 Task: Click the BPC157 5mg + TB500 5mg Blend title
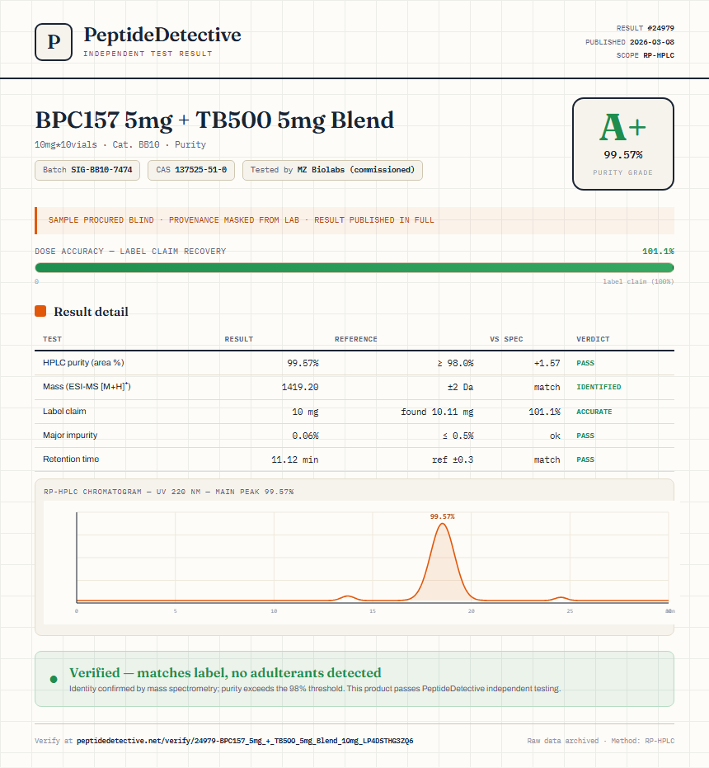[214, 121]
